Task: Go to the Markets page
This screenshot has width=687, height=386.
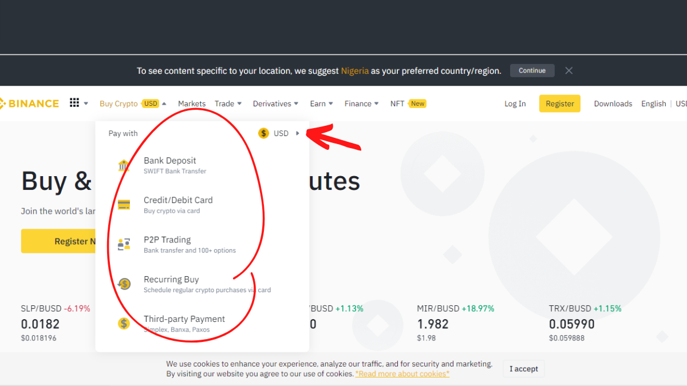Action: click(x=192, y=104)
